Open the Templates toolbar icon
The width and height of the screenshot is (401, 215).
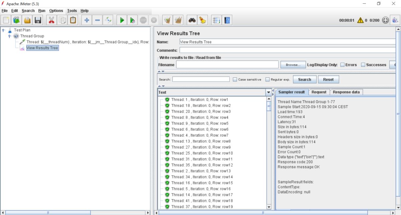(17, 20)
